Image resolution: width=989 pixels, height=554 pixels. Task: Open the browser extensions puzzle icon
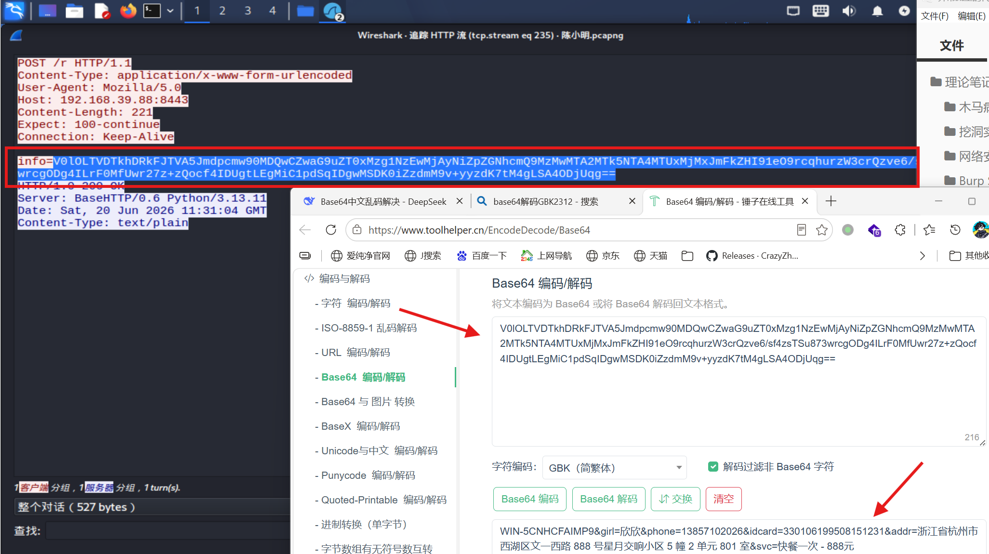click(900, 230)
